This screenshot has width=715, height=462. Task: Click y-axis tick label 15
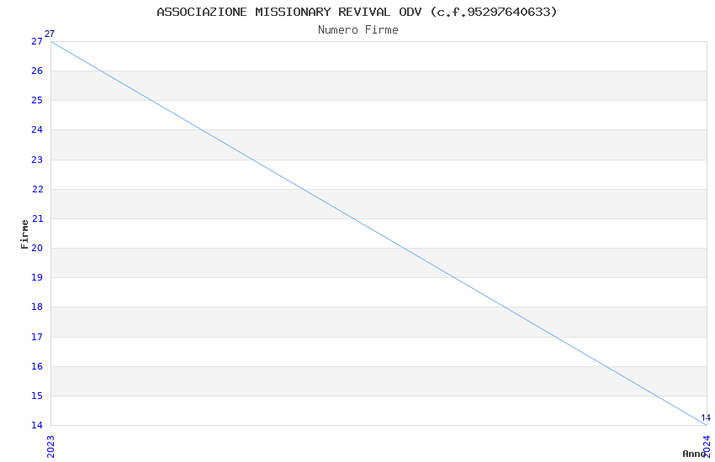pyautogui.click(x=37, y=396)
